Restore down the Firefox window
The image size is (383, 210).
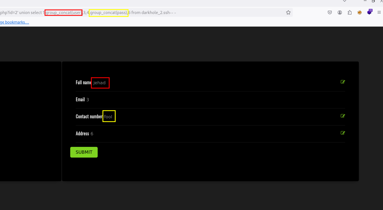coord(373,1)
